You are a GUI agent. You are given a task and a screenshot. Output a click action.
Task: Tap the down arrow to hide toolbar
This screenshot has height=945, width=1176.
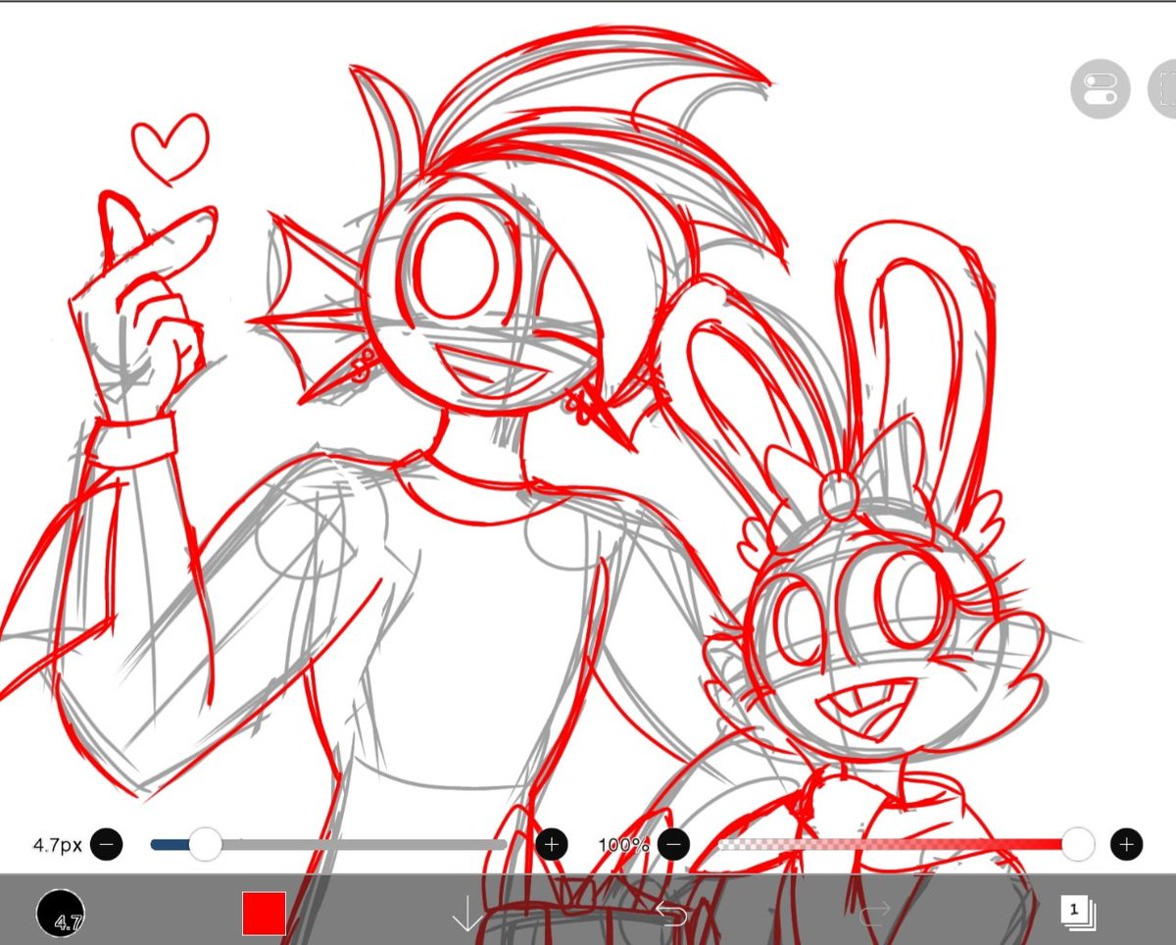[x=466, y=914]
